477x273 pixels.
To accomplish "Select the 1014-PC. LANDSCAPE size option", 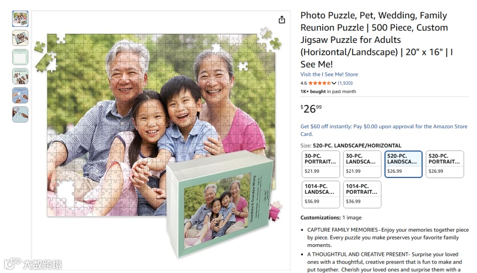I will (321, 194).
